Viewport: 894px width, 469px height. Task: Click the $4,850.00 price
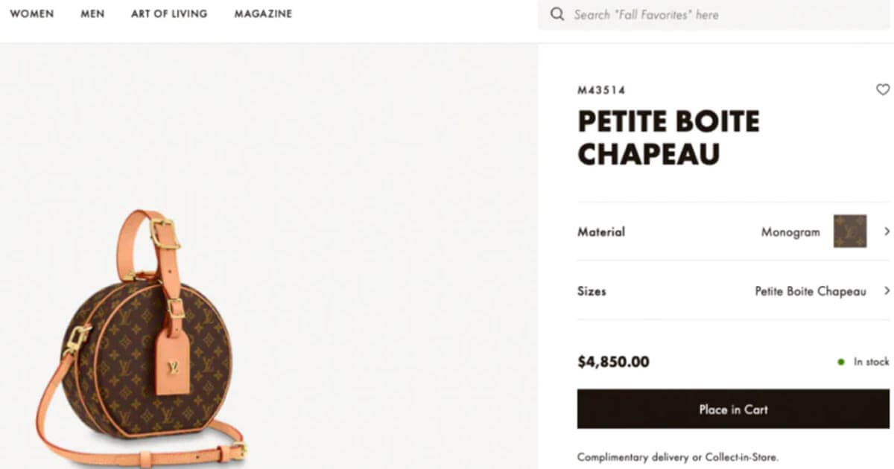point(613,363)
